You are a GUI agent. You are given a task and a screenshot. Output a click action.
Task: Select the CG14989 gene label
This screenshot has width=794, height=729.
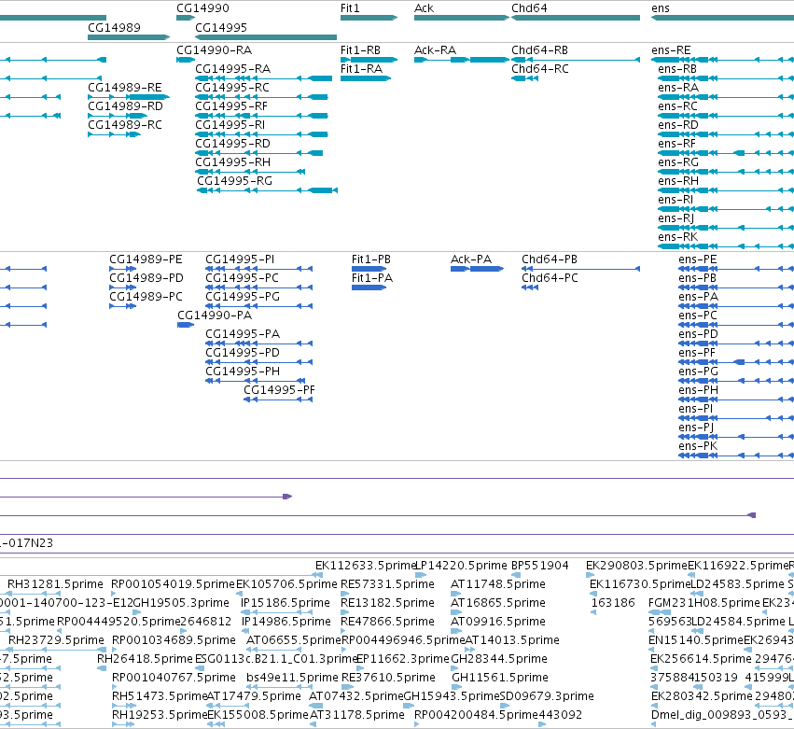point(114,27)
